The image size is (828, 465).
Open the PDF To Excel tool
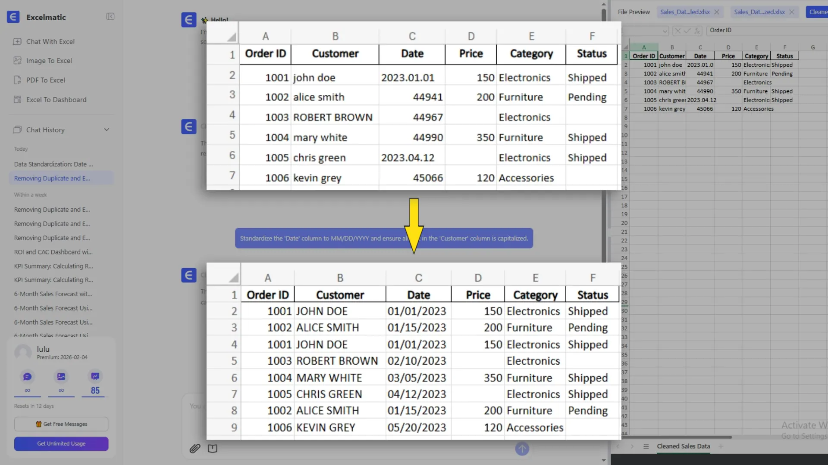[x=45, y=80]
